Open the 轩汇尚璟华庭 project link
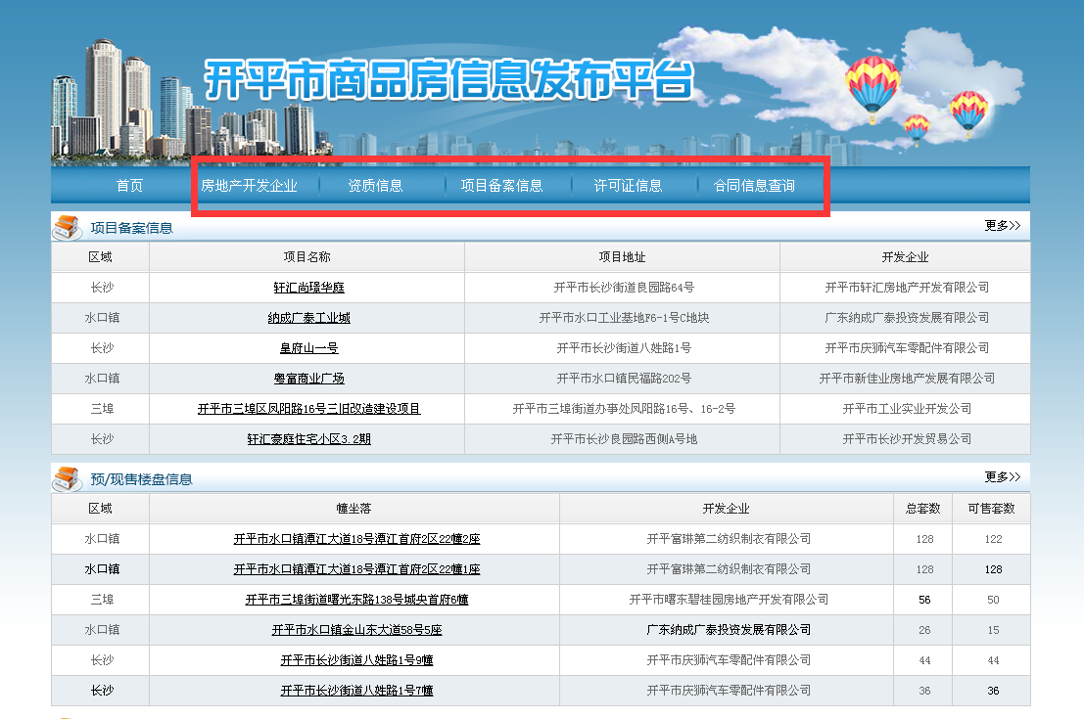This screenshot has height=719, width=1084. [x=308, y=288]
